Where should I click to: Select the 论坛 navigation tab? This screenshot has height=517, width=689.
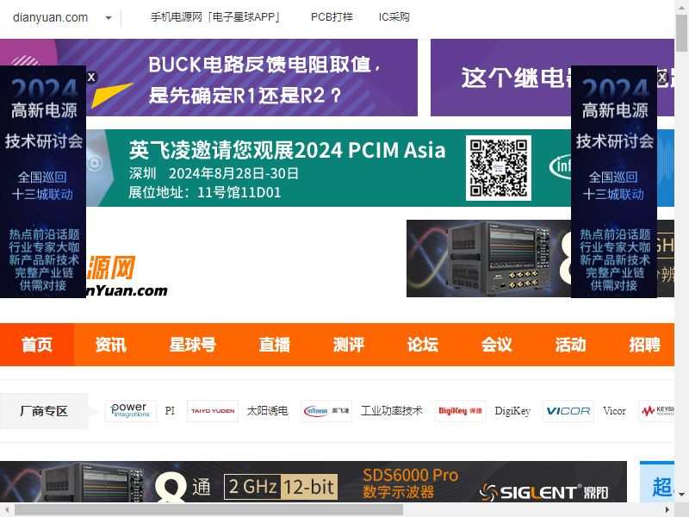pos(423,345)
